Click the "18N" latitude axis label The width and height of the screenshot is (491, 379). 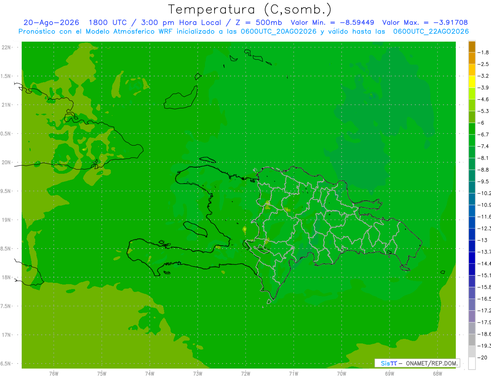point(6,278)
